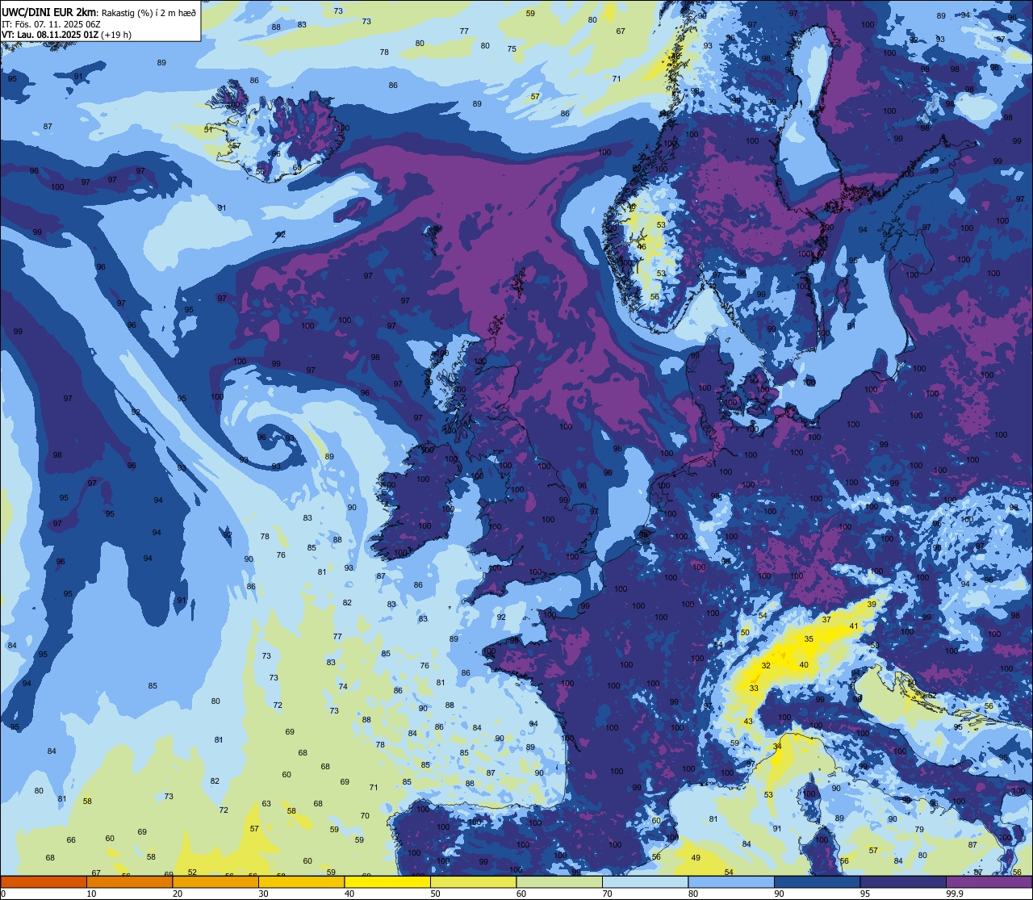Click the humidity value "41" on the map
1033x900 pixels.
(854, 626)
